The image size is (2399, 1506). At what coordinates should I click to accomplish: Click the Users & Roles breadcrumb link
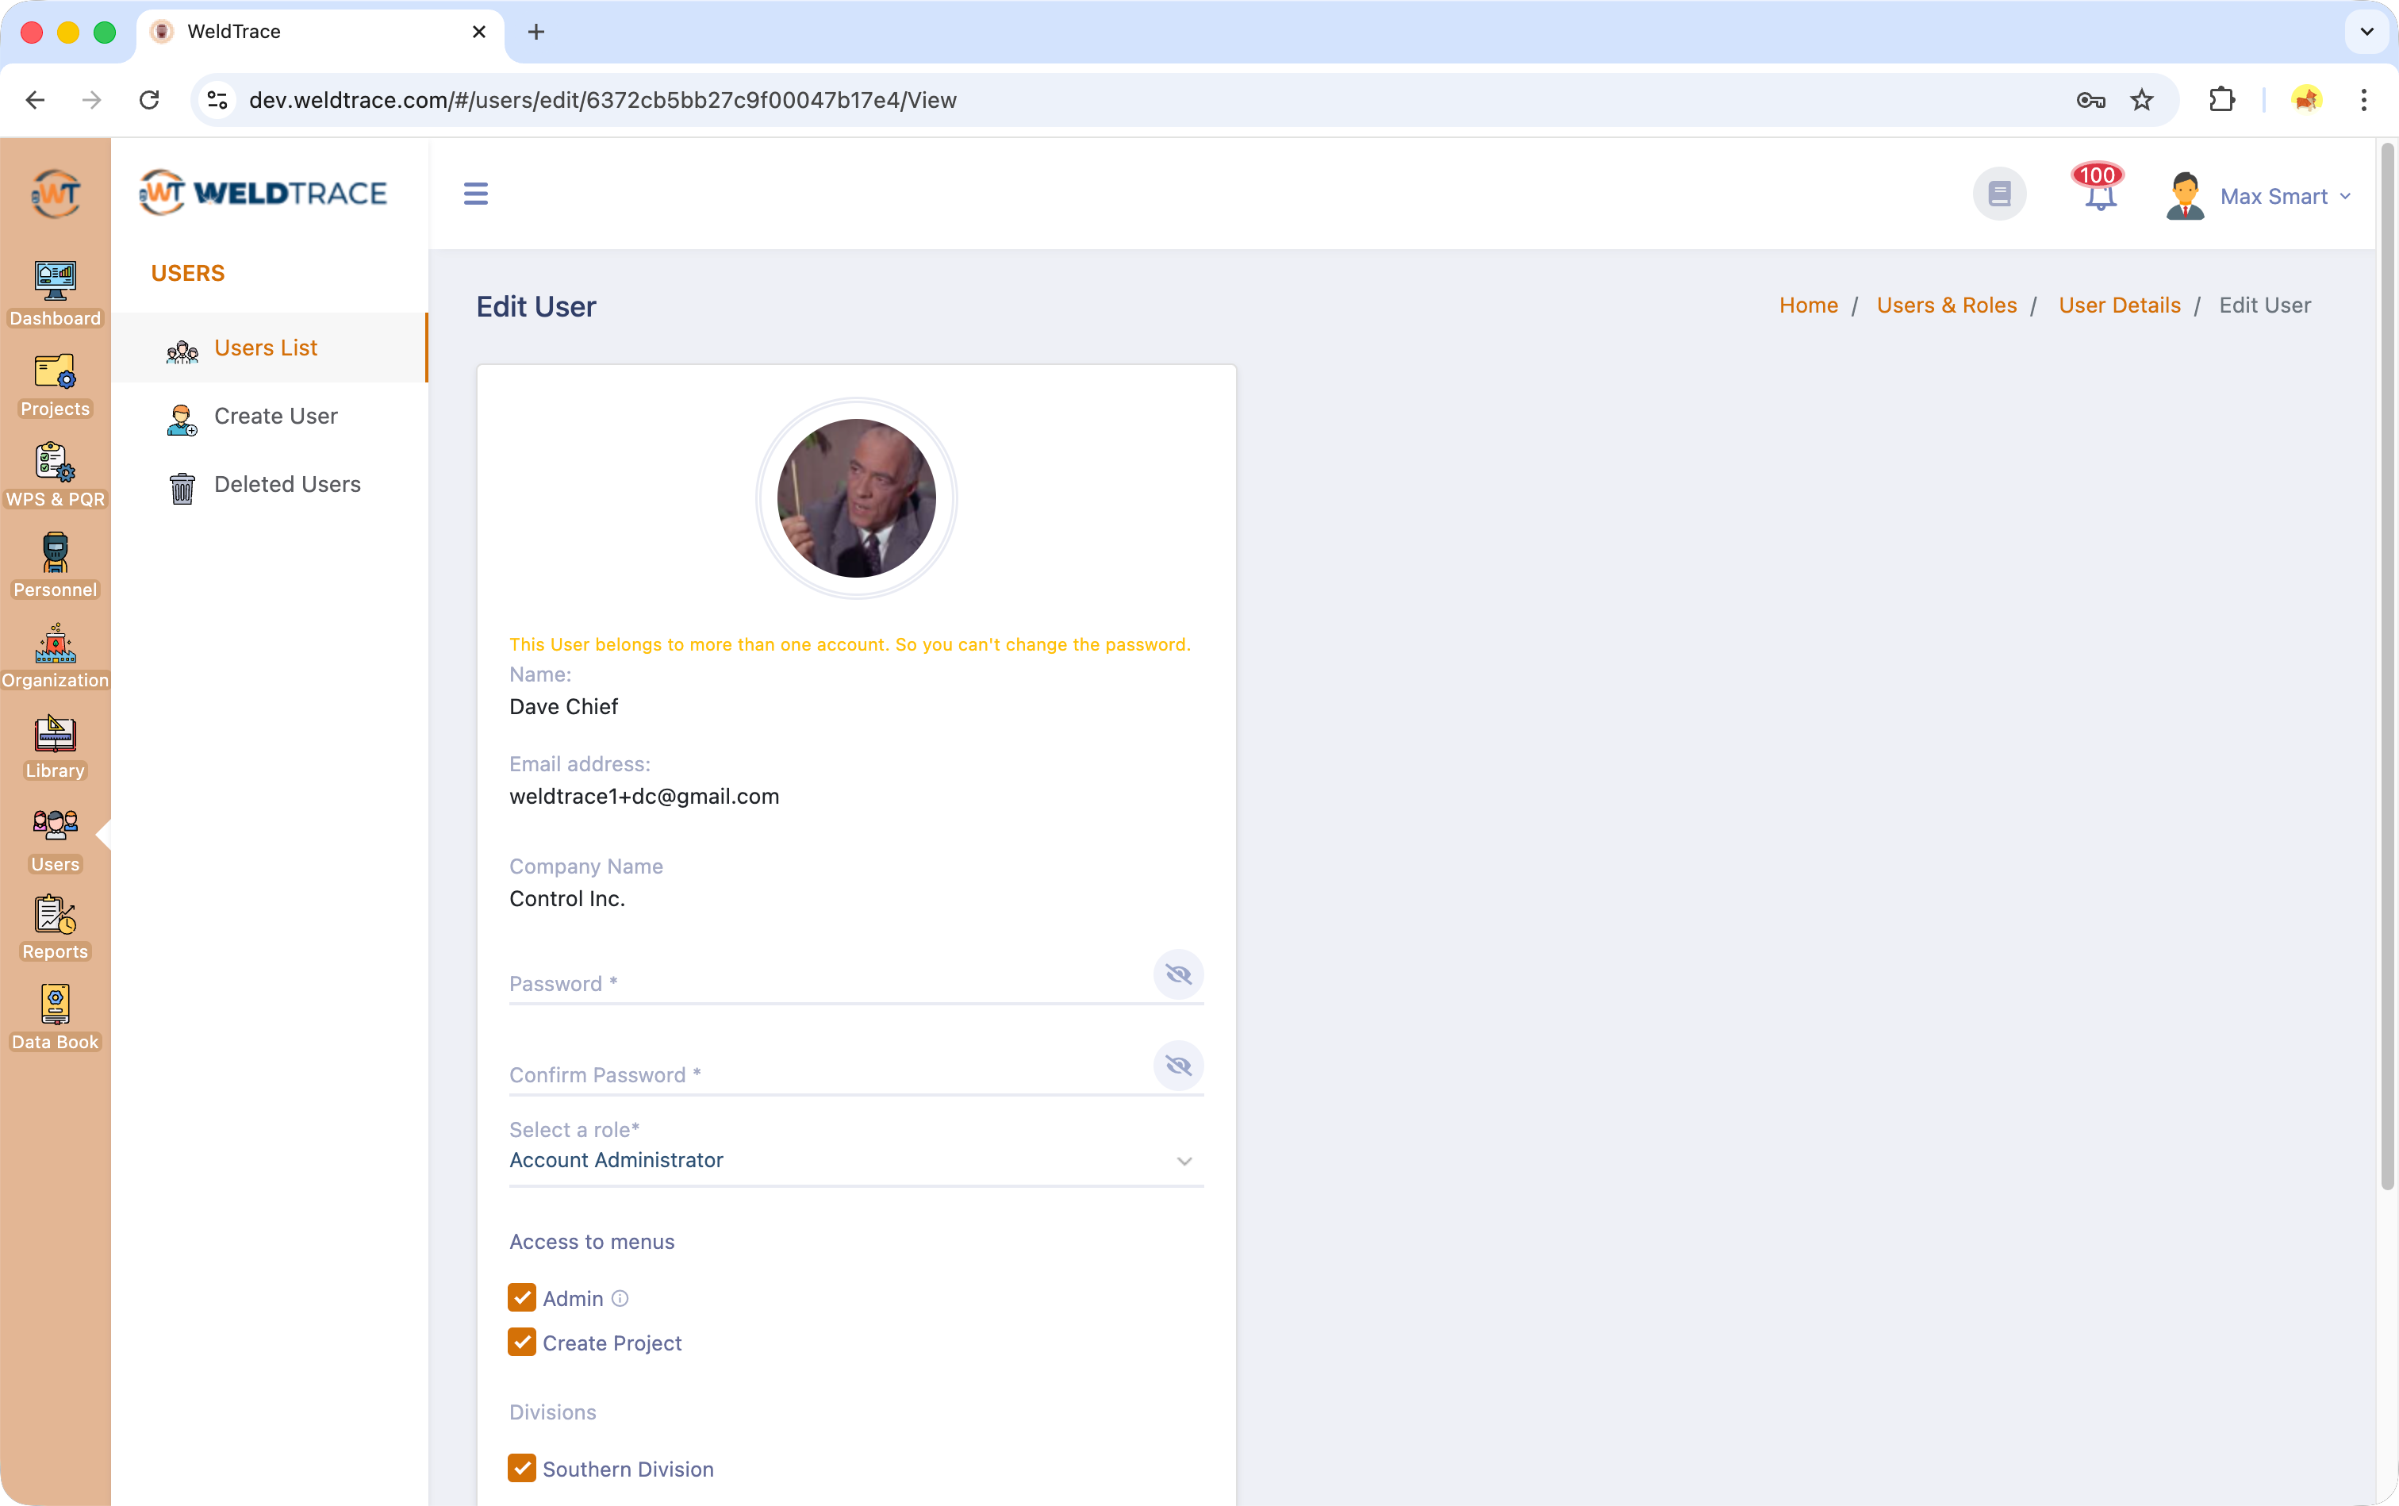(x=1946, y=305)
